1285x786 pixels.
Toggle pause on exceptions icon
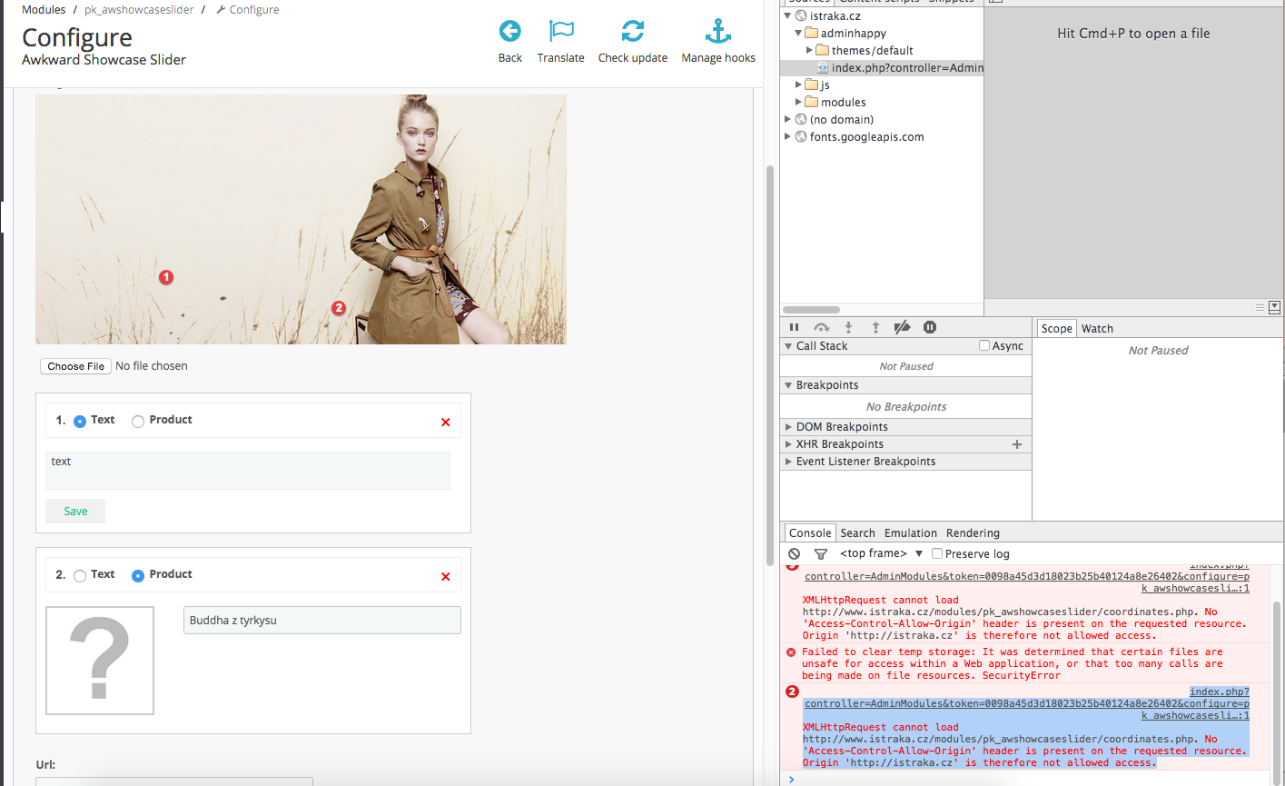click(x=930, y=327)
